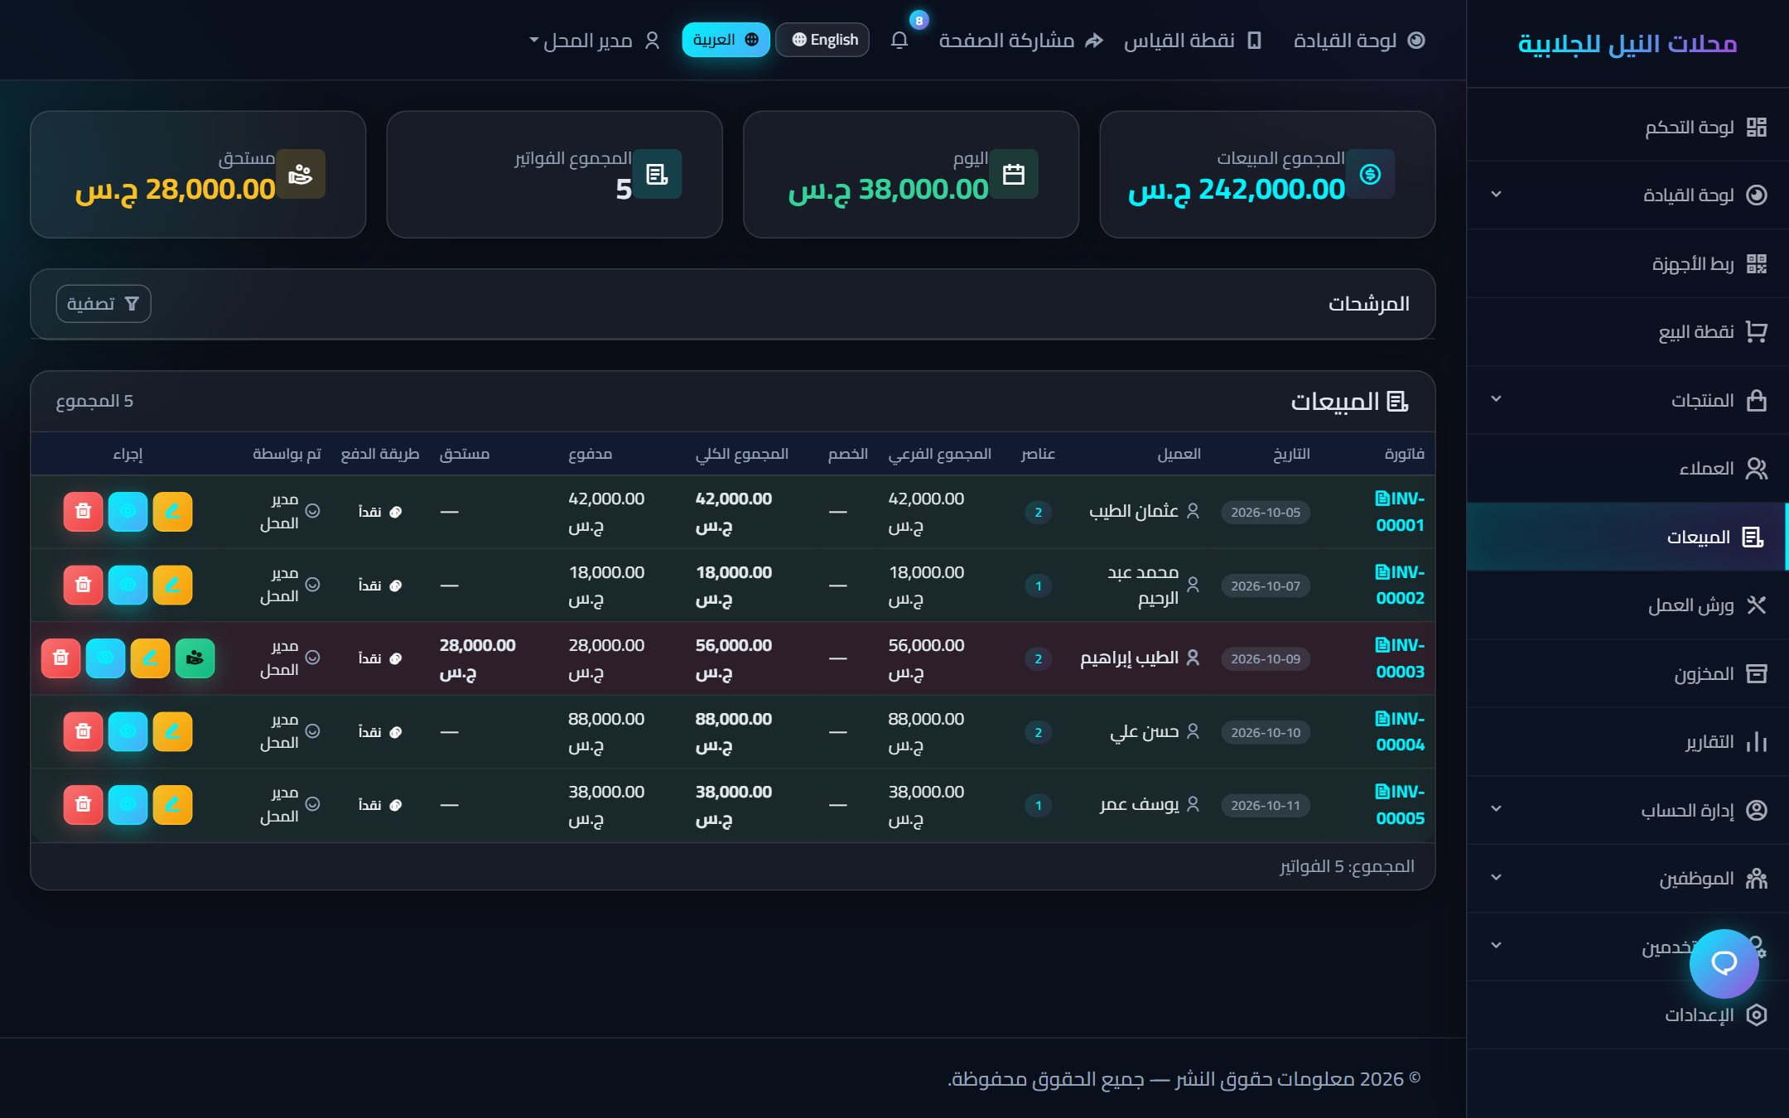Open المبيعات in sidebar
The image size is (1789, 1118).
tap(1627, 537)
